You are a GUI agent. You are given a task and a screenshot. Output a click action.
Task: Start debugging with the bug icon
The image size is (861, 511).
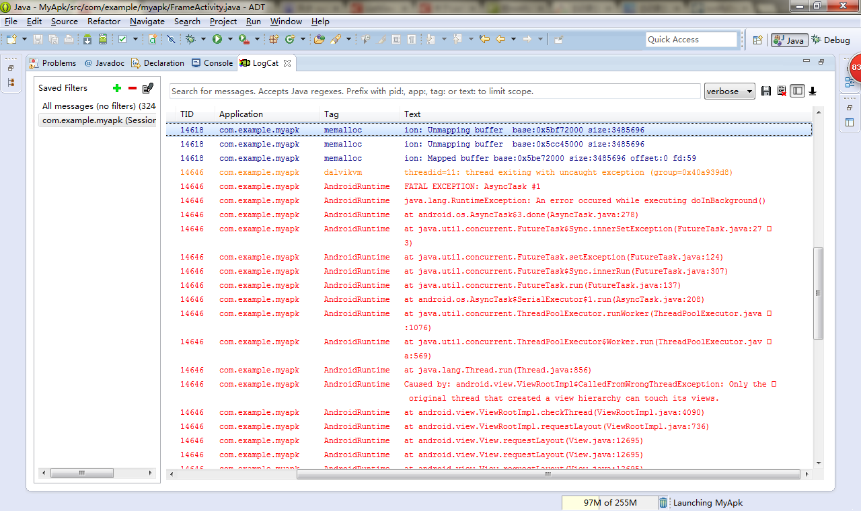pos(190,40)
